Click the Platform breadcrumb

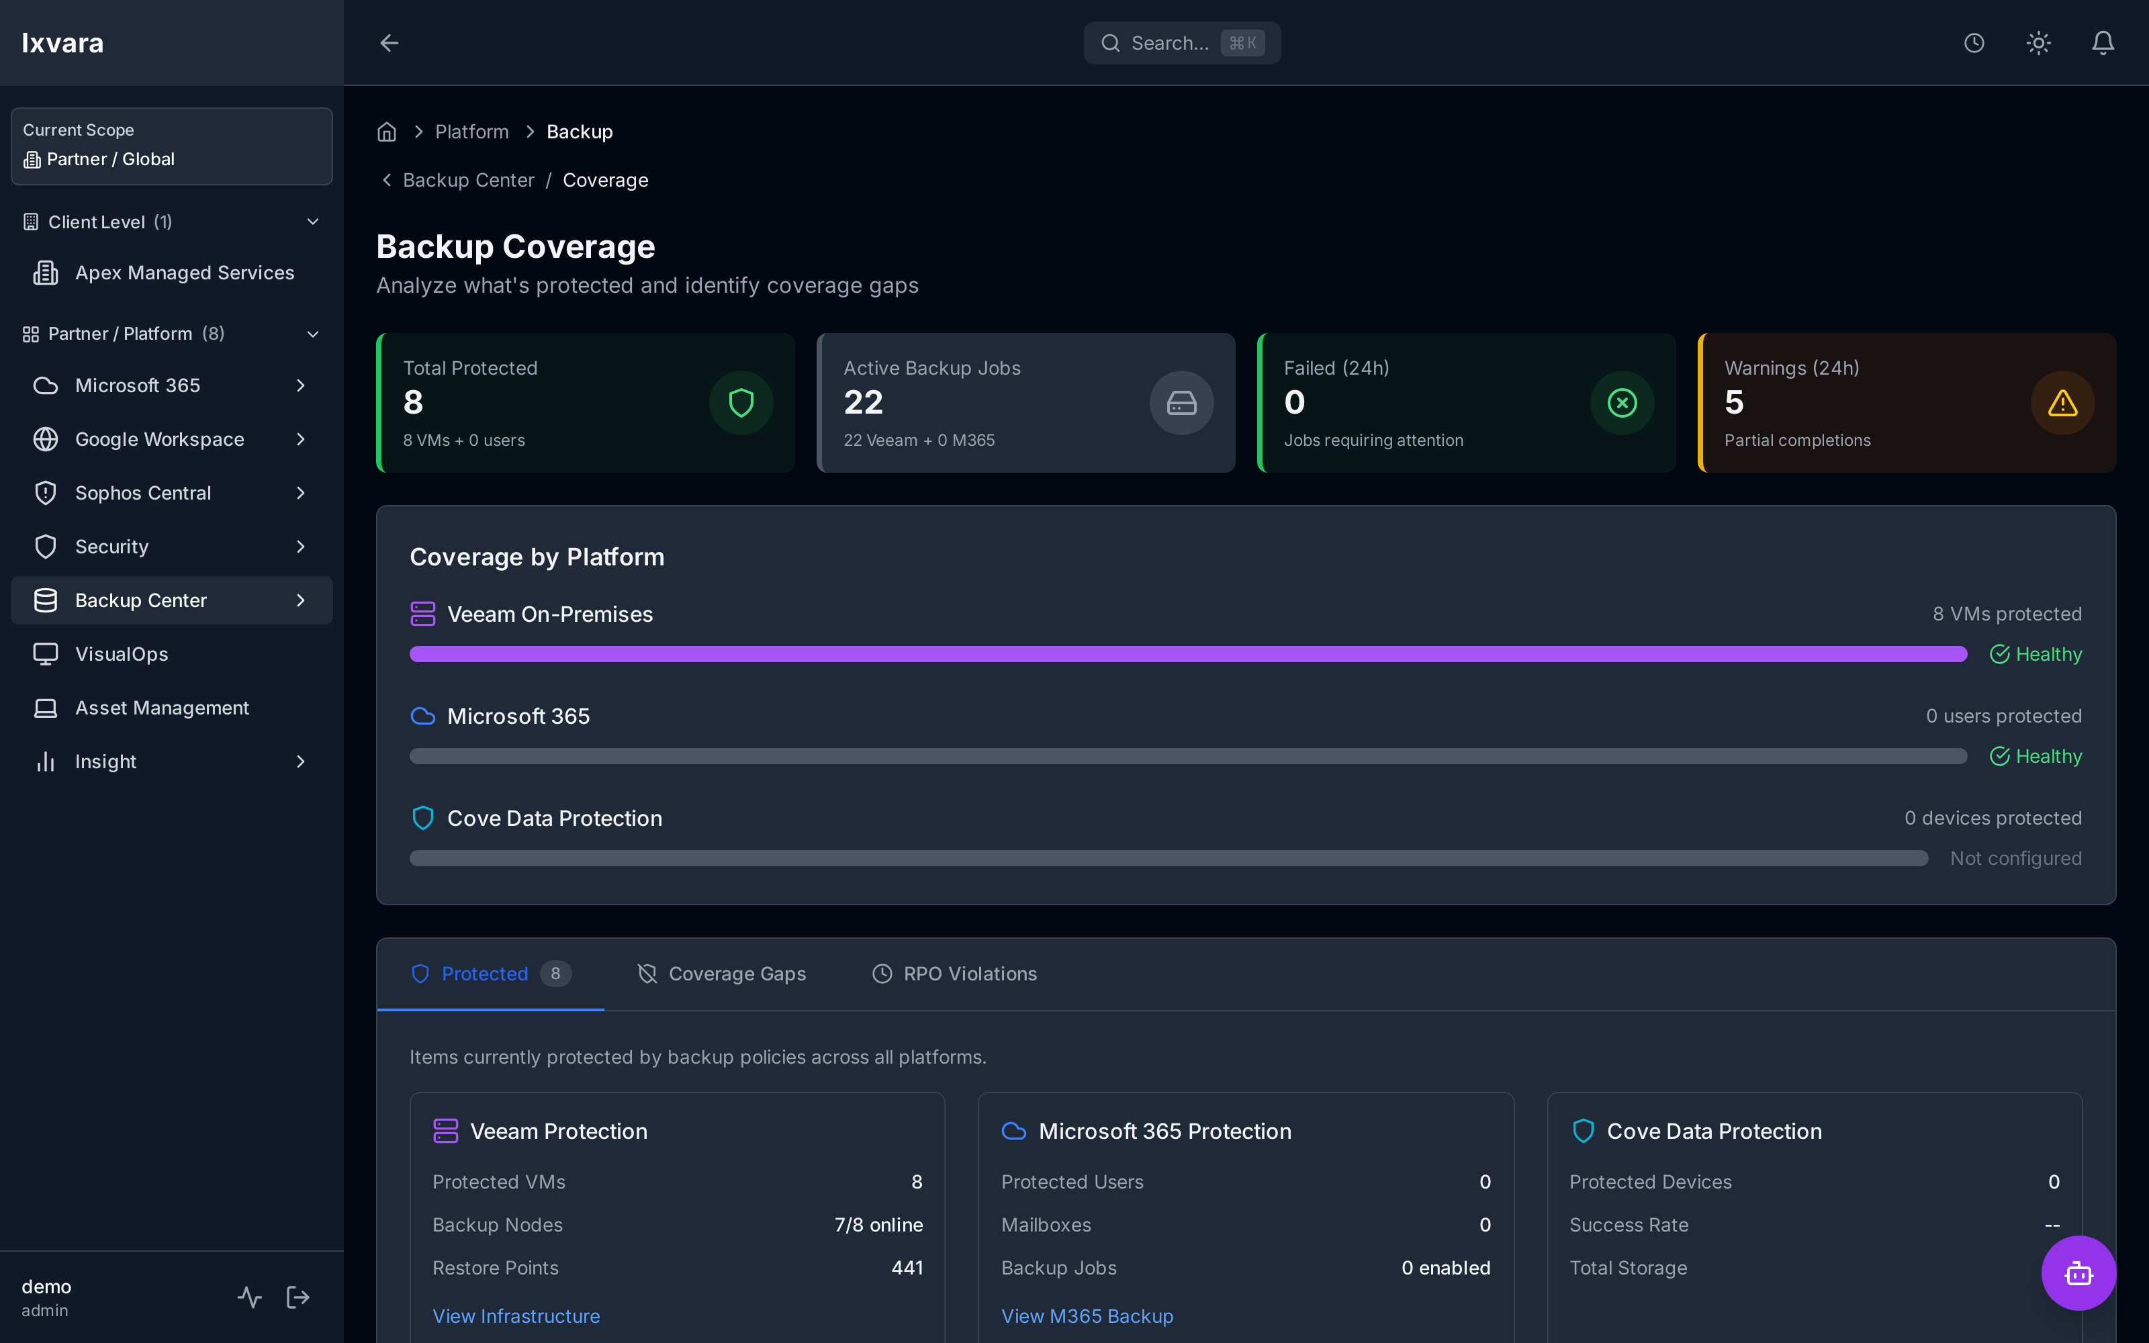click(x=471, y=132)
